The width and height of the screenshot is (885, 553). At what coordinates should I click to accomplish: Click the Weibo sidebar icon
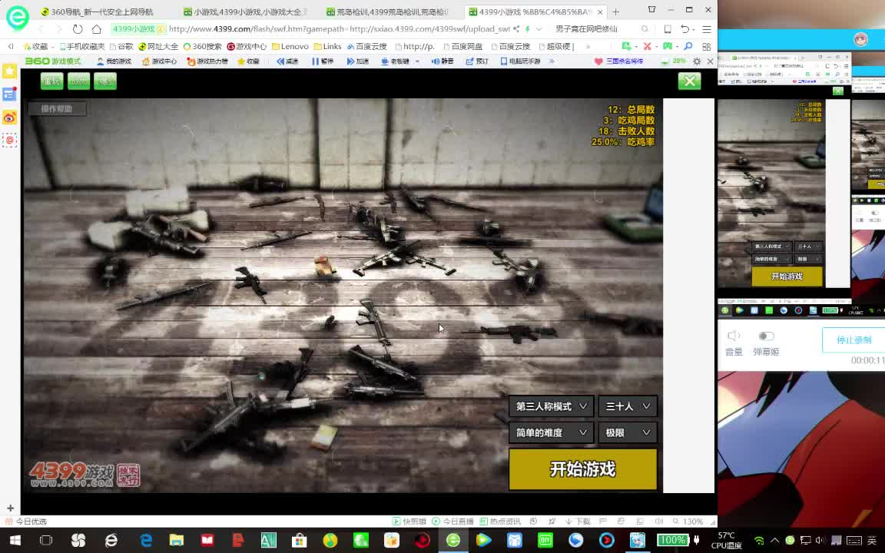pyautogui.click(x=9, y=118)
